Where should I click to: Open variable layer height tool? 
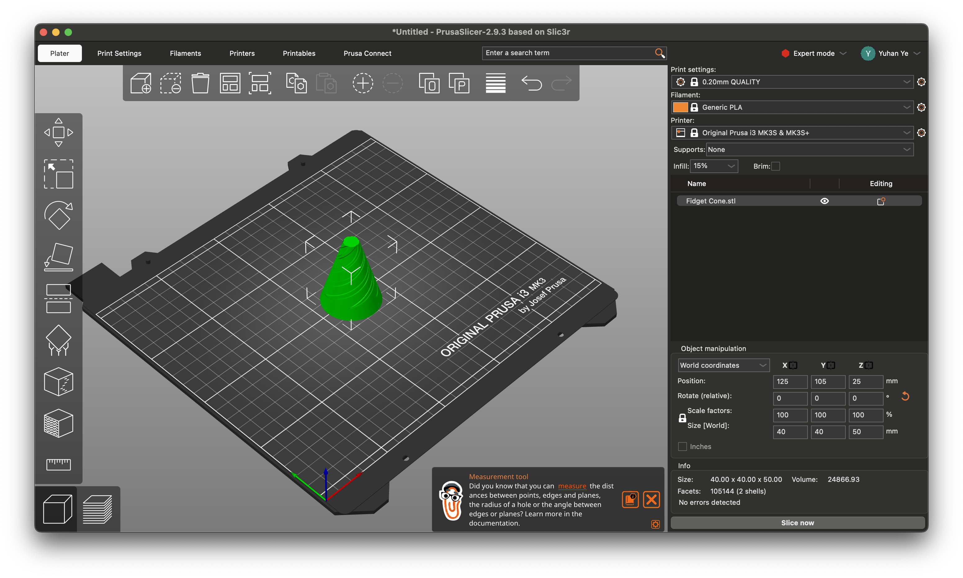click(495, 83)
